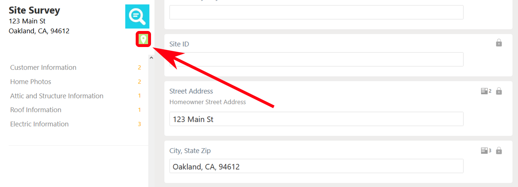Click the address under the Site Survey heading
This screenshot has width=518, height=187.
click(x=39, y=26)
